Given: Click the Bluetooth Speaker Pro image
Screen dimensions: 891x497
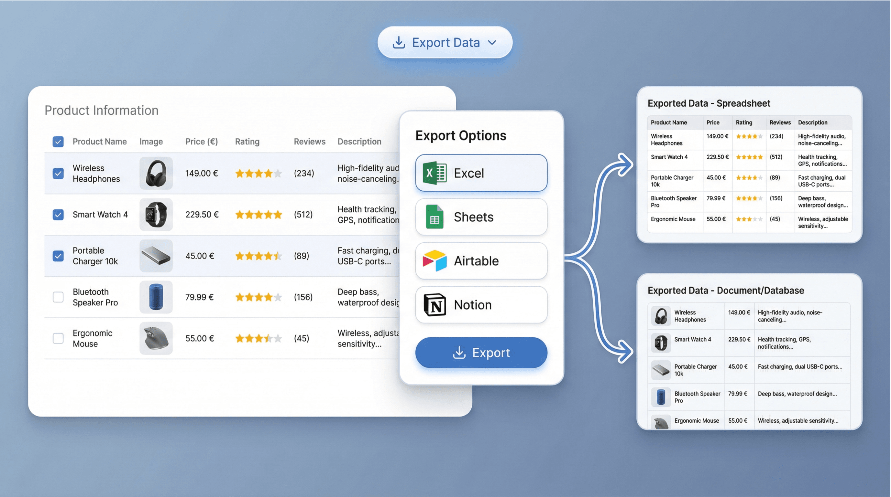Looking at the screenshot, I should (x=156, y=297).
